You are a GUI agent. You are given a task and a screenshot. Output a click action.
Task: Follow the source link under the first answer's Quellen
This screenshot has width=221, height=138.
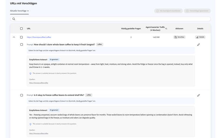pos(39,83)
